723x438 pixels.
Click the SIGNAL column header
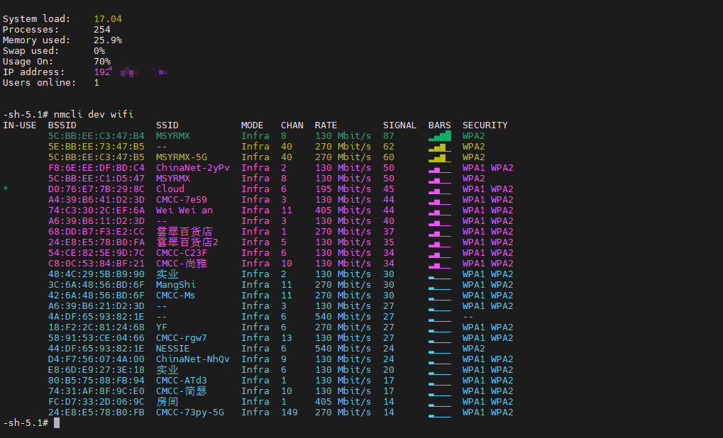(x=399, y=125)
